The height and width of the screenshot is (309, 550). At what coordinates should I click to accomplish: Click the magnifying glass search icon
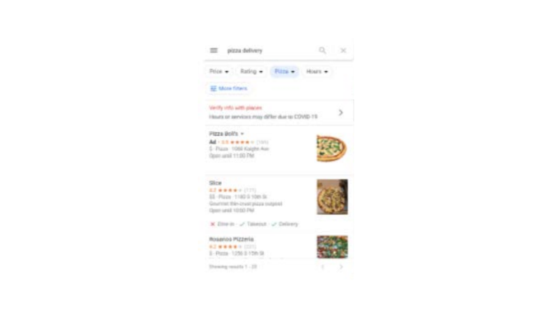pyautogui.click(x=322, y=50)
